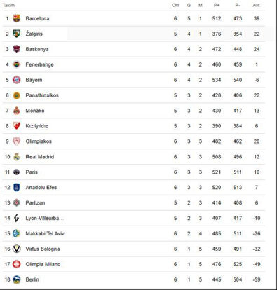277x290 pixels.
Task: Click the Takım column header
Action: point(8,5)
